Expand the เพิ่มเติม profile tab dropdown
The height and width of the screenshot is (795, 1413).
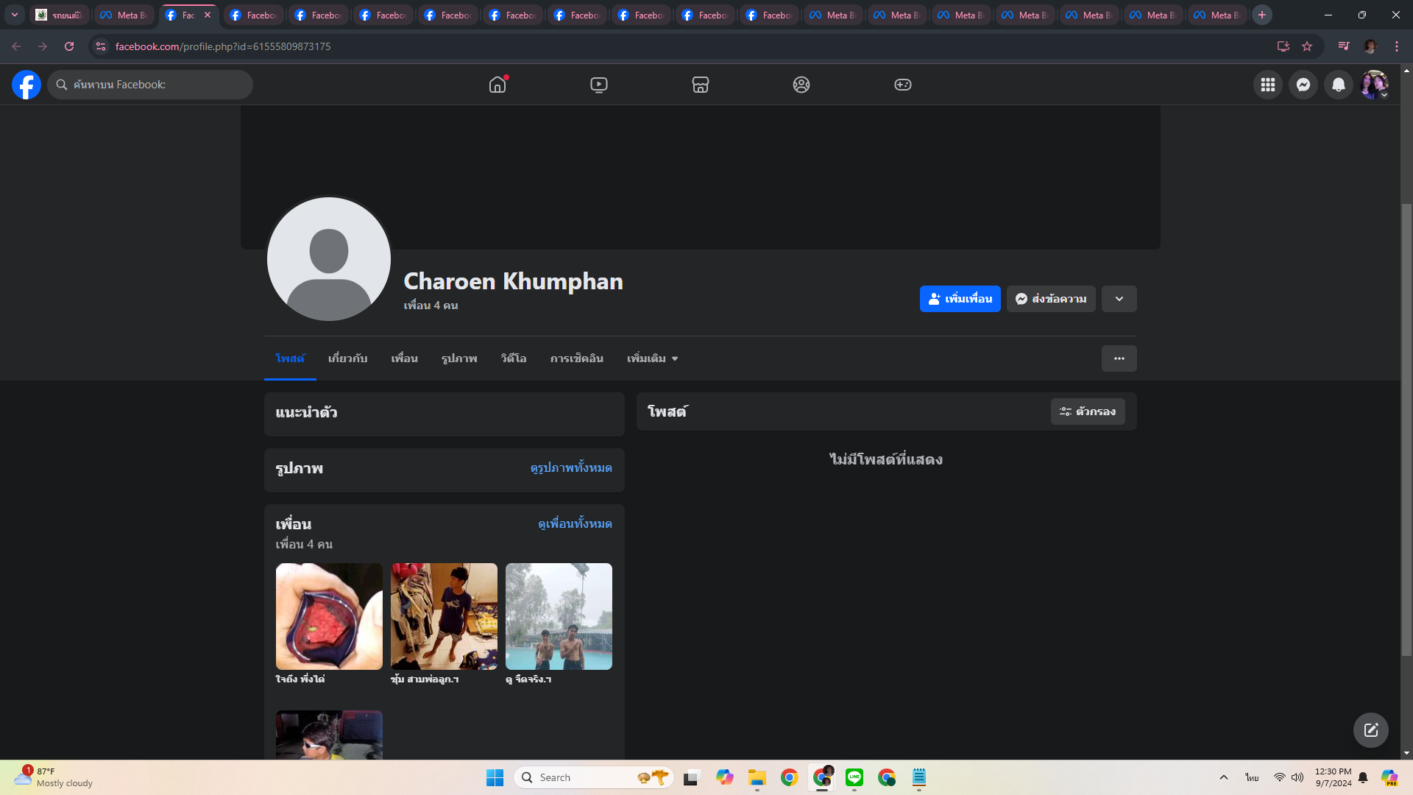coord(652,358)
